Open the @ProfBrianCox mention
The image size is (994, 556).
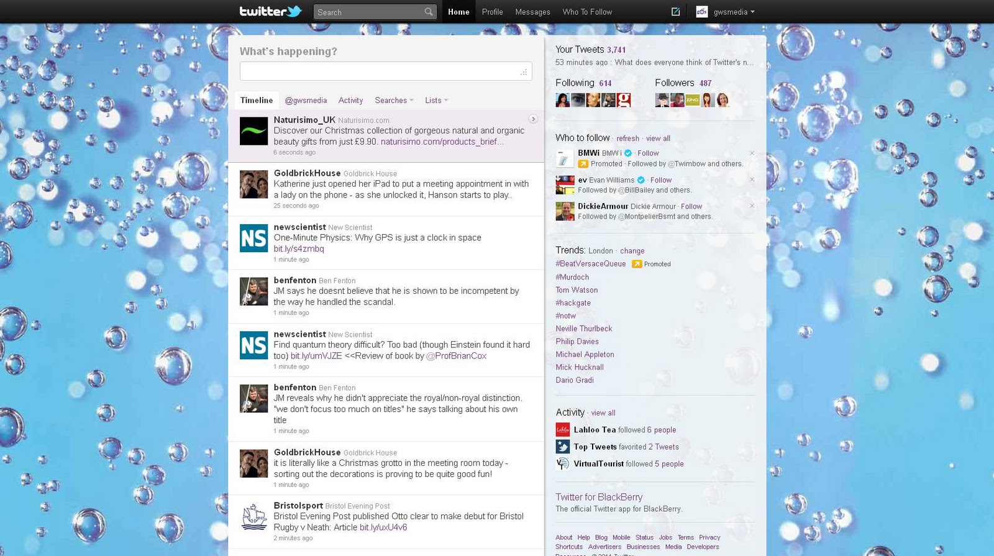tap(457, 356)
